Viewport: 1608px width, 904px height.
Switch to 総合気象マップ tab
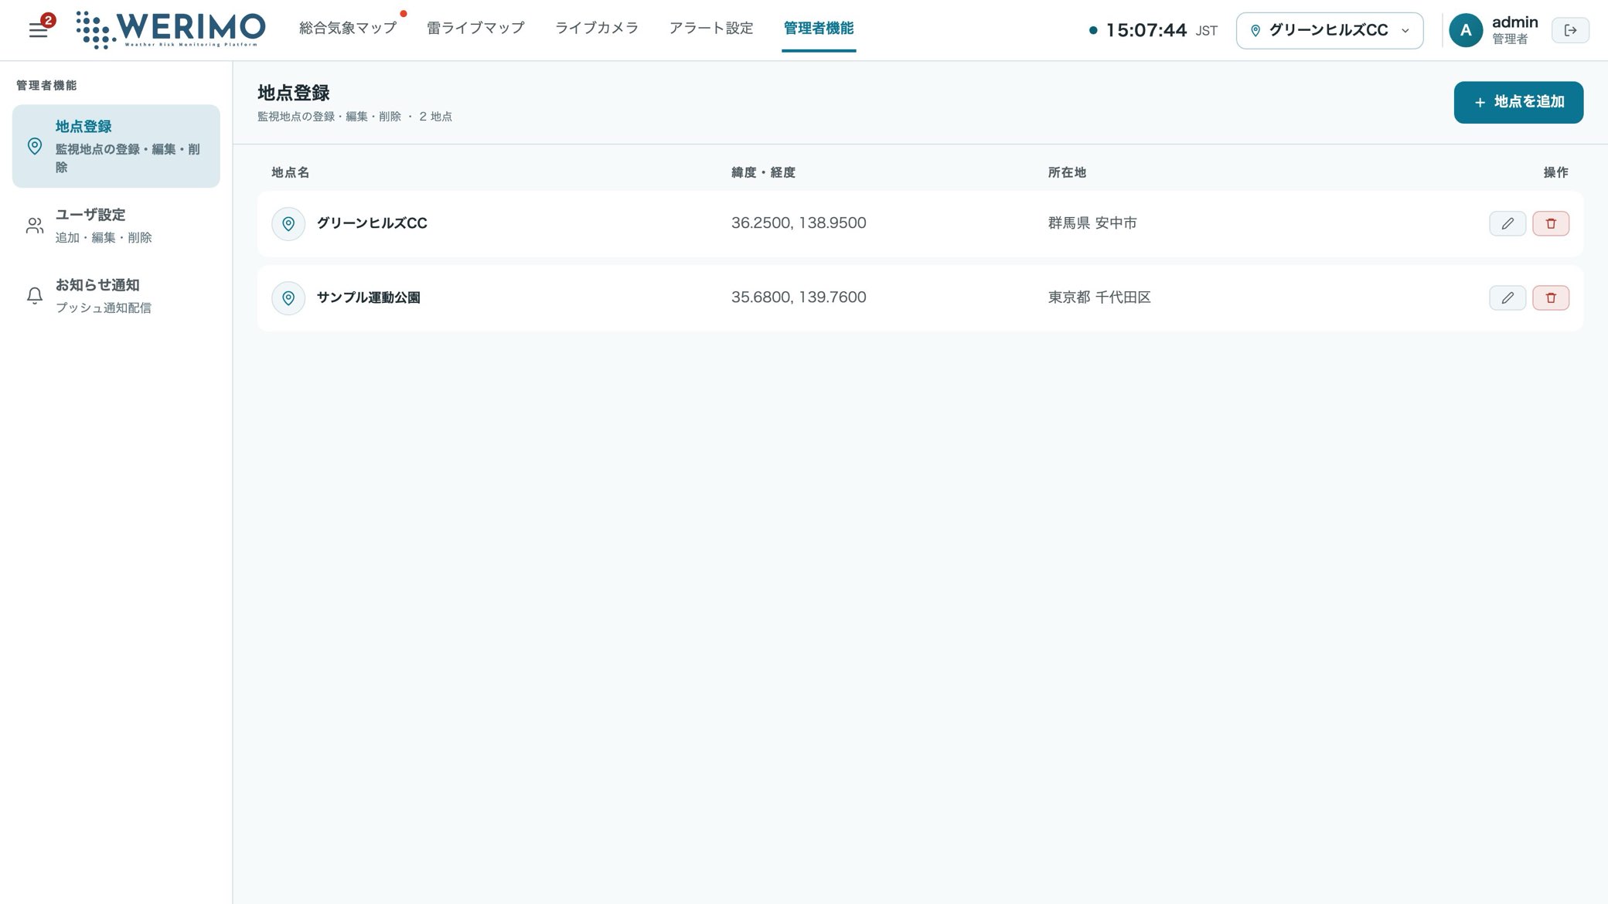tap(348, 28)
